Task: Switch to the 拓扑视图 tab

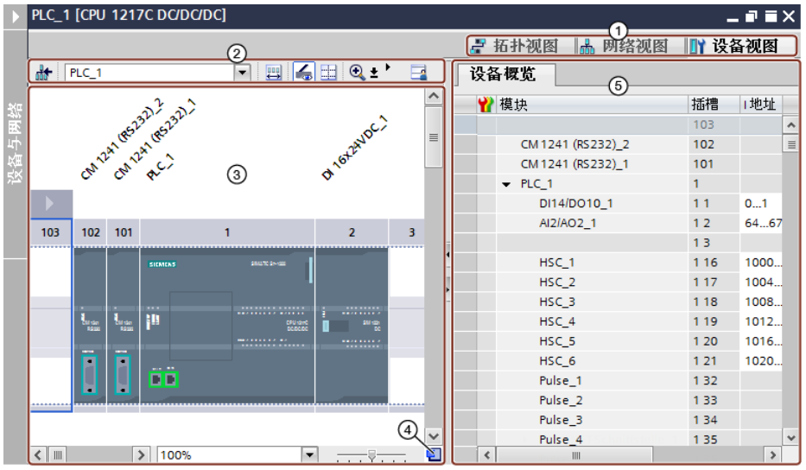Action: tap(516, 47)
